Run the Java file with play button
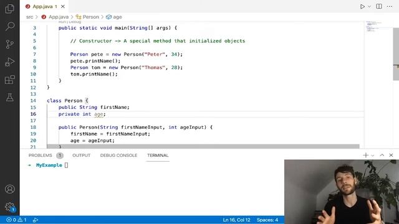This screenshot has height=224, width=399. pos(362,7)
